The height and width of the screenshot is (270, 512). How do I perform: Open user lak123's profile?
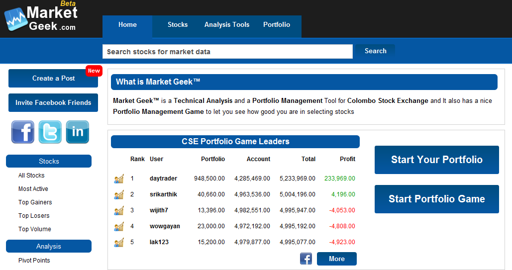click(x=159, y=242)
